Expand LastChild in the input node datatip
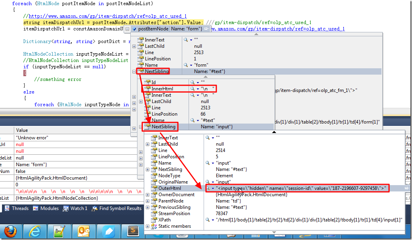412x240 pixels. (x=147, y=144)
